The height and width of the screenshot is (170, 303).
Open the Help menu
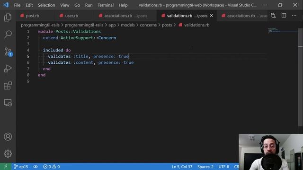point(123,5)
